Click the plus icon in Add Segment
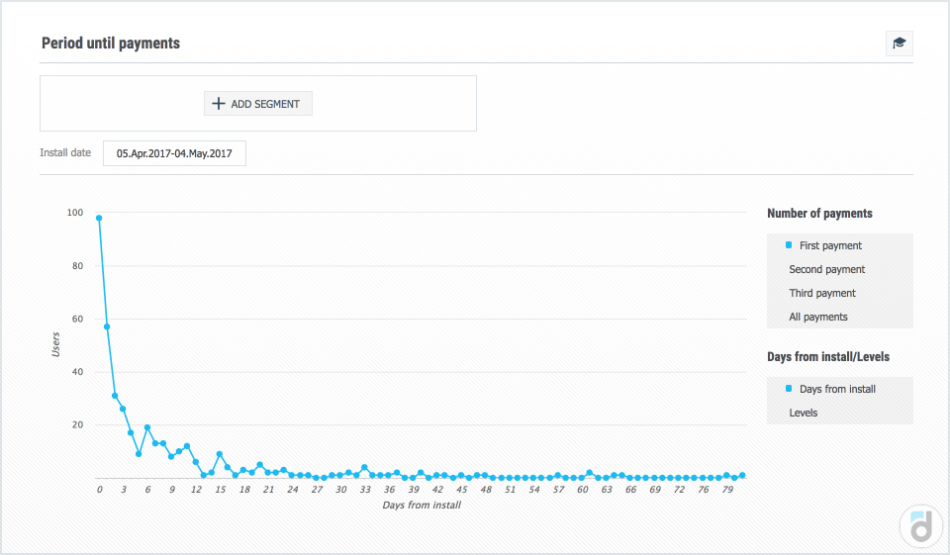 pyautogui.click(x=219, y=104)
